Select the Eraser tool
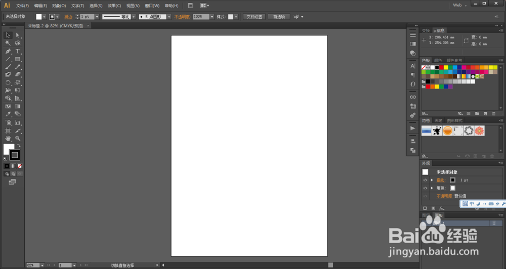The width and height of the screenshot is (506, 269). [18, 74]
